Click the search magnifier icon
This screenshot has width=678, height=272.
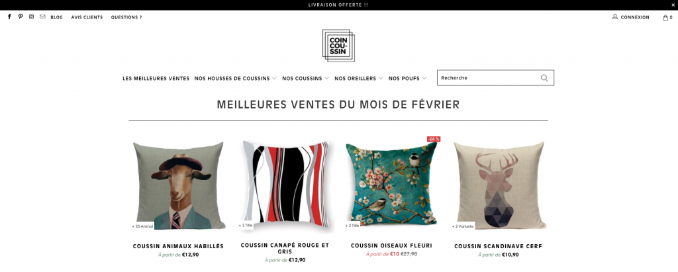pos(544,78)
